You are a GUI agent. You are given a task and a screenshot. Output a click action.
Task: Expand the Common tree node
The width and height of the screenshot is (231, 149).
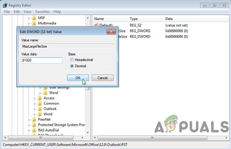tap(35, 104)
